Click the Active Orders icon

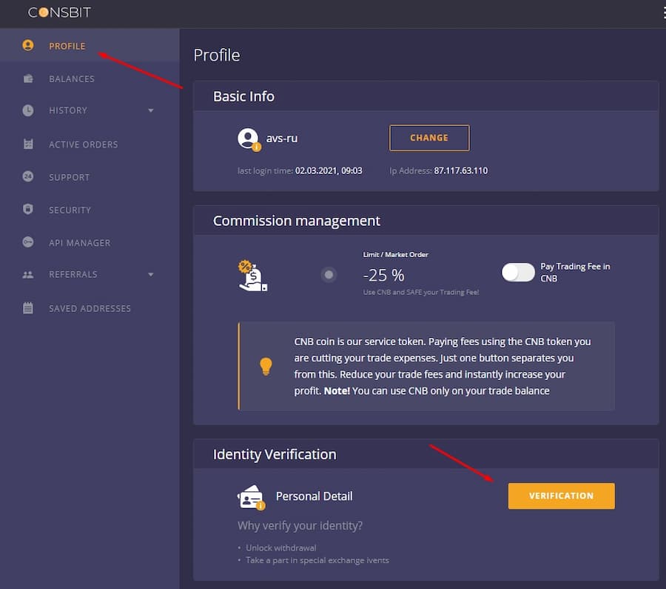28,144
